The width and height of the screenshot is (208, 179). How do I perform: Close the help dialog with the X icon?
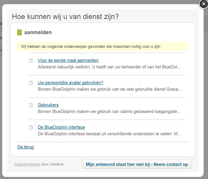[x=204, y=4]
